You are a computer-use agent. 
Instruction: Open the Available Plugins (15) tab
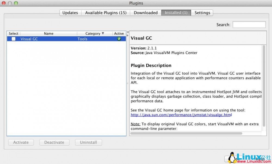[x=106, y=13]
